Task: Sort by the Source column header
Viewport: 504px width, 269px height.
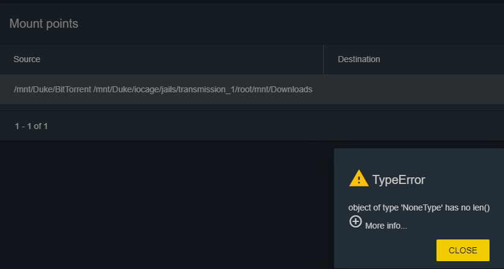Action: pyautogui.click(x=27, y=59)
